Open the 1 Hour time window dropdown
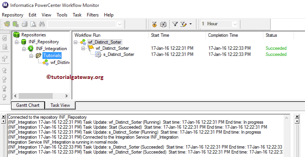Screen dimensions: 305x157 pyautogui.click(x=235, y=24)
